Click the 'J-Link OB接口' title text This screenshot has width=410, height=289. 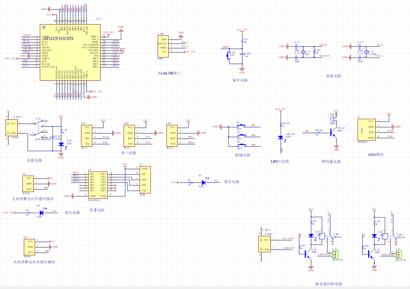tap(169, 73)
